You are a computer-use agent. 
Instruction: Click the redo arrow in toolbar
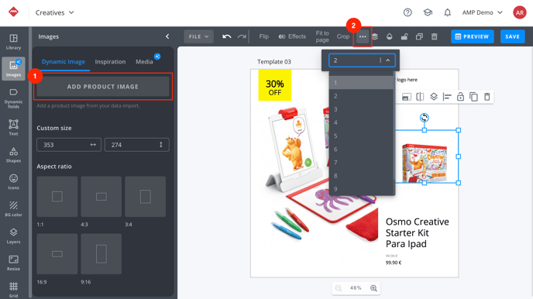pyautogui.click(x=242, y=36)
